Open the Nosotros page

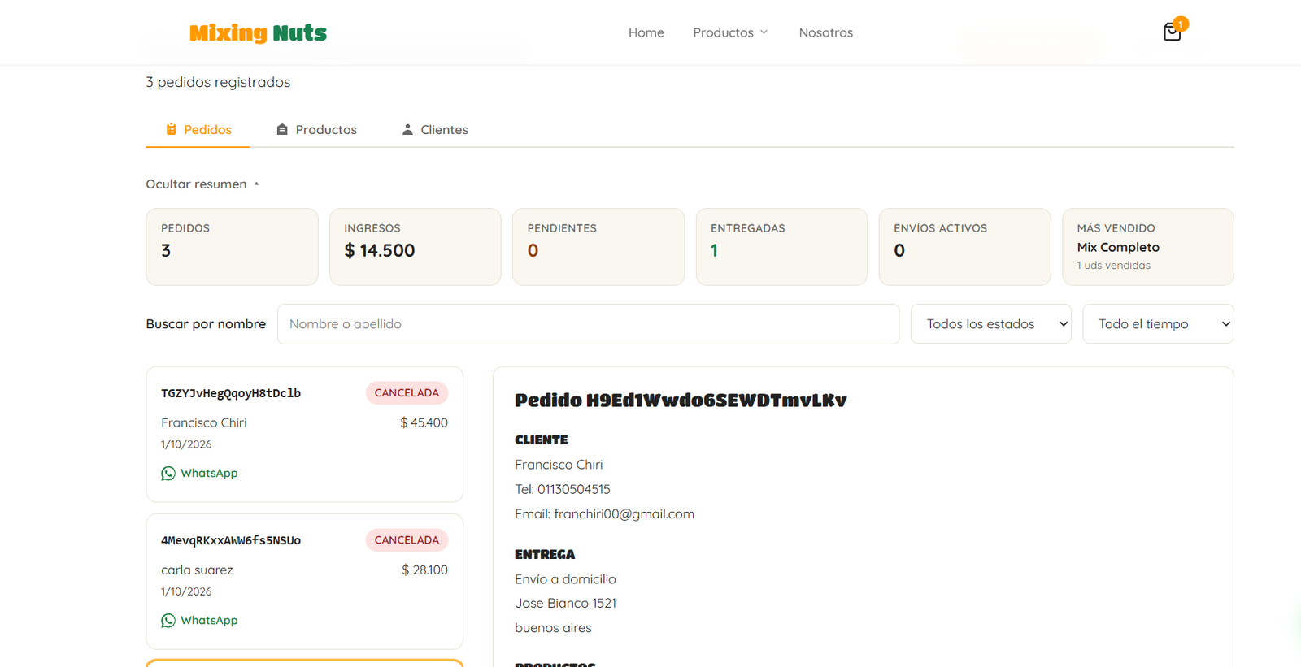coord(825,32)
